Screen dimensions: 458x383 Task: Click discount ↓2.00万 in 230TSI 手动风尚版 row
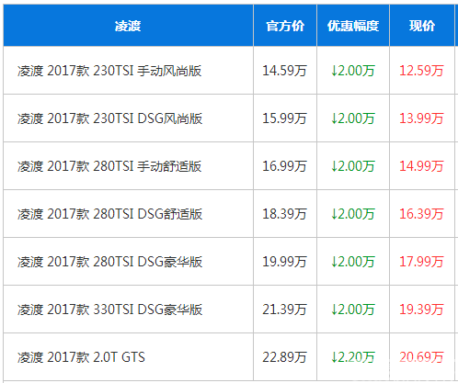353,71
